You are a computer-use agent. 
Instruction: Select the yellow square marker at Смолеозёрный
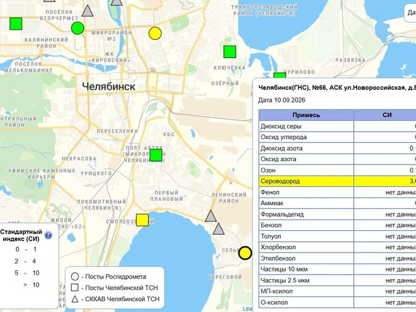[142, 220]
